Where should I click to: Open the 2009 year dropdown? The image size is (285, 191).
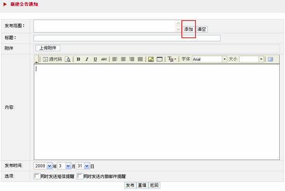(49, 166)
